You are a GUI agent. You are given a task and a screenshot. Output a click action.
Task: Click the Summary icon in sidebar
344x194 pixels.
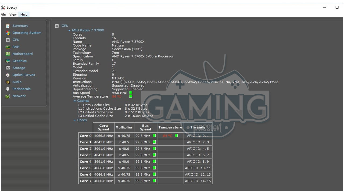pyautogui.click(x=8, y=26)
